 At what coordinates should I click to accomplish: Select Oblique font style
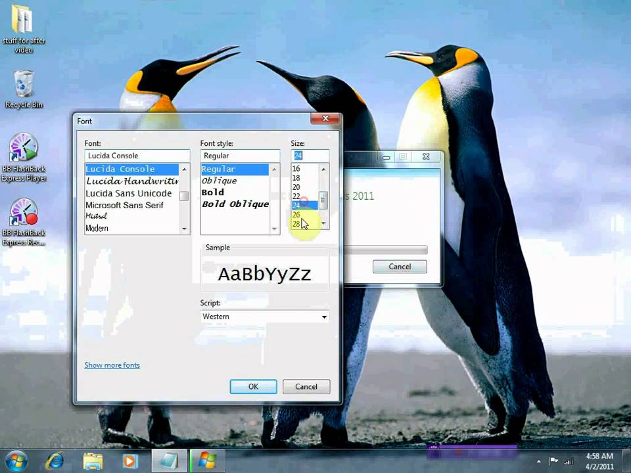235,181
